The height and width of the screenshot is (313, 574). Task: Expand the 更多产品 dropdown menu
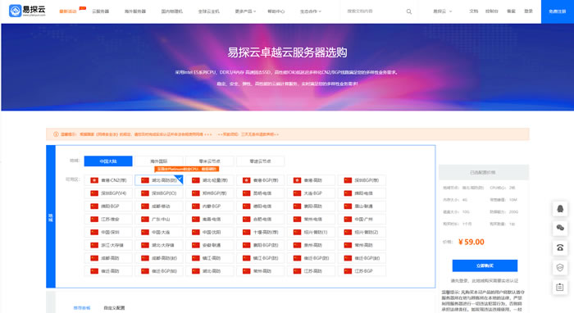coord(245,11)
